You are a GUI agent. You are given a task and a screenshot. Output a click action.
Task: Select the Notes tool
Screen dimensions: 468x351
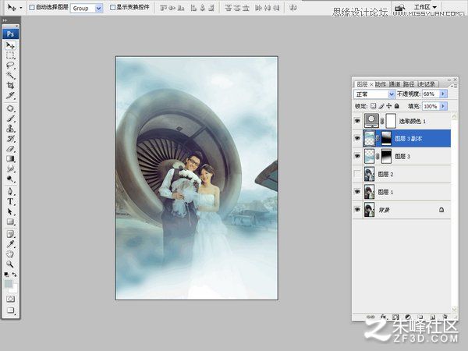tap(10, 234)
